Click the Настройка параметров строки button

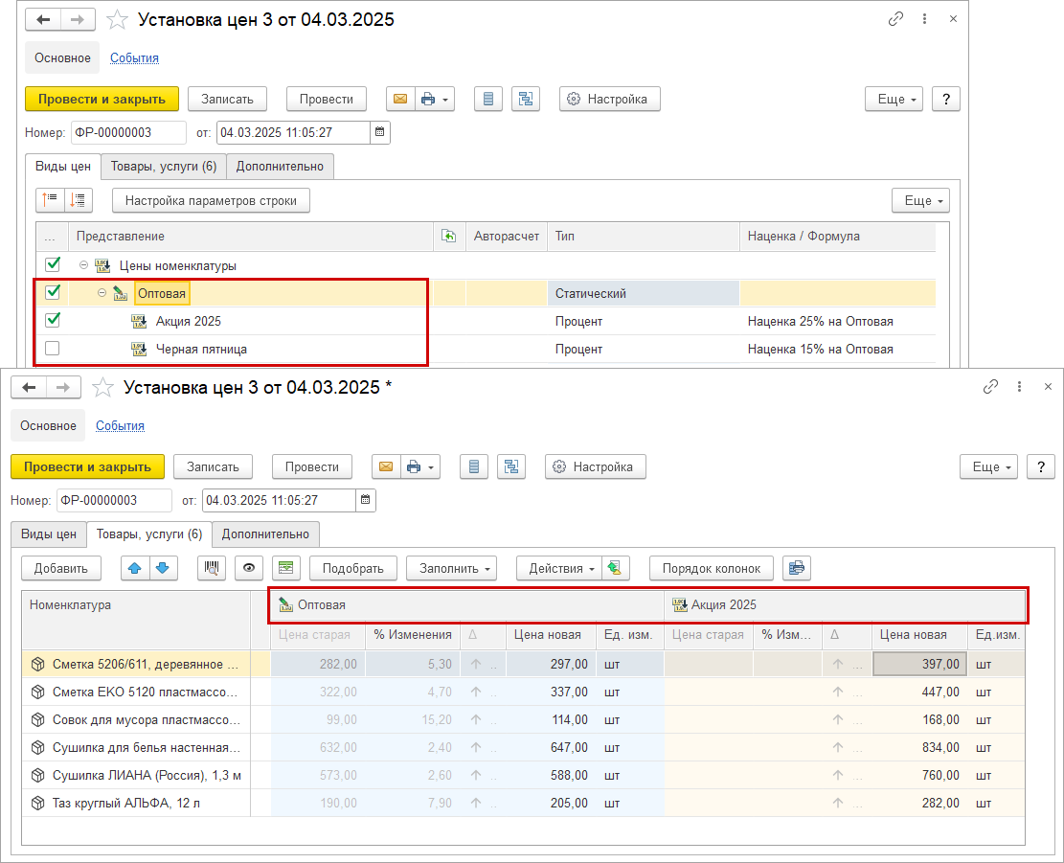(211, 200)
